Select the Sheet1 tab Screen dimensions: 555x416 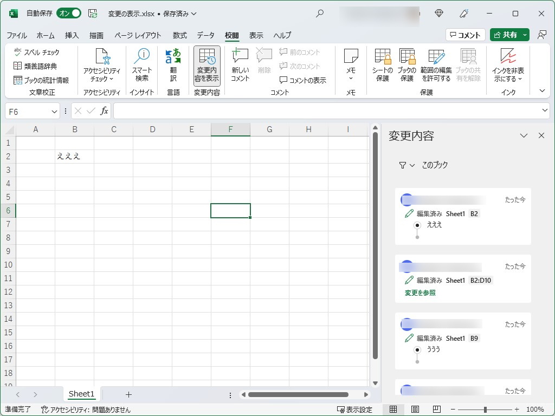81,394
